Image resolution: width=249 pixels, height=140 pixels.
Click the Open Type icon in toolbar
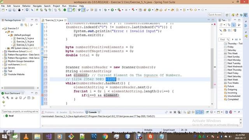pos(157,10)
